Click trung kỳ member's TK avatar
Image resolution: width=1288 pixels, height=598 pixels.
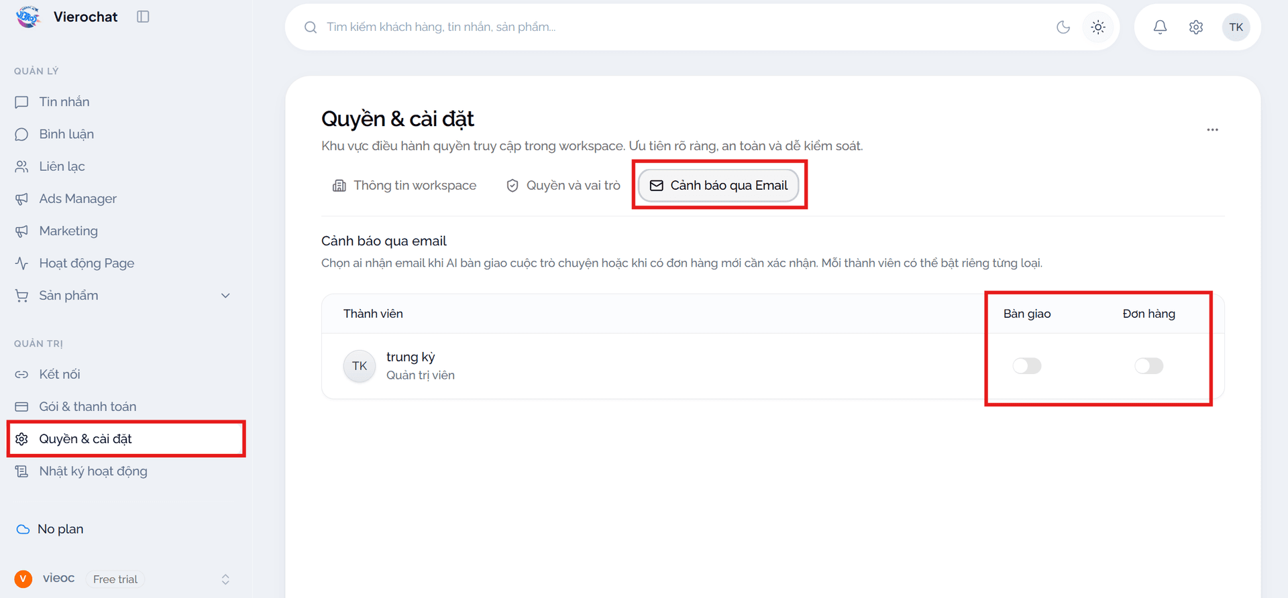[x=360, y=366]
